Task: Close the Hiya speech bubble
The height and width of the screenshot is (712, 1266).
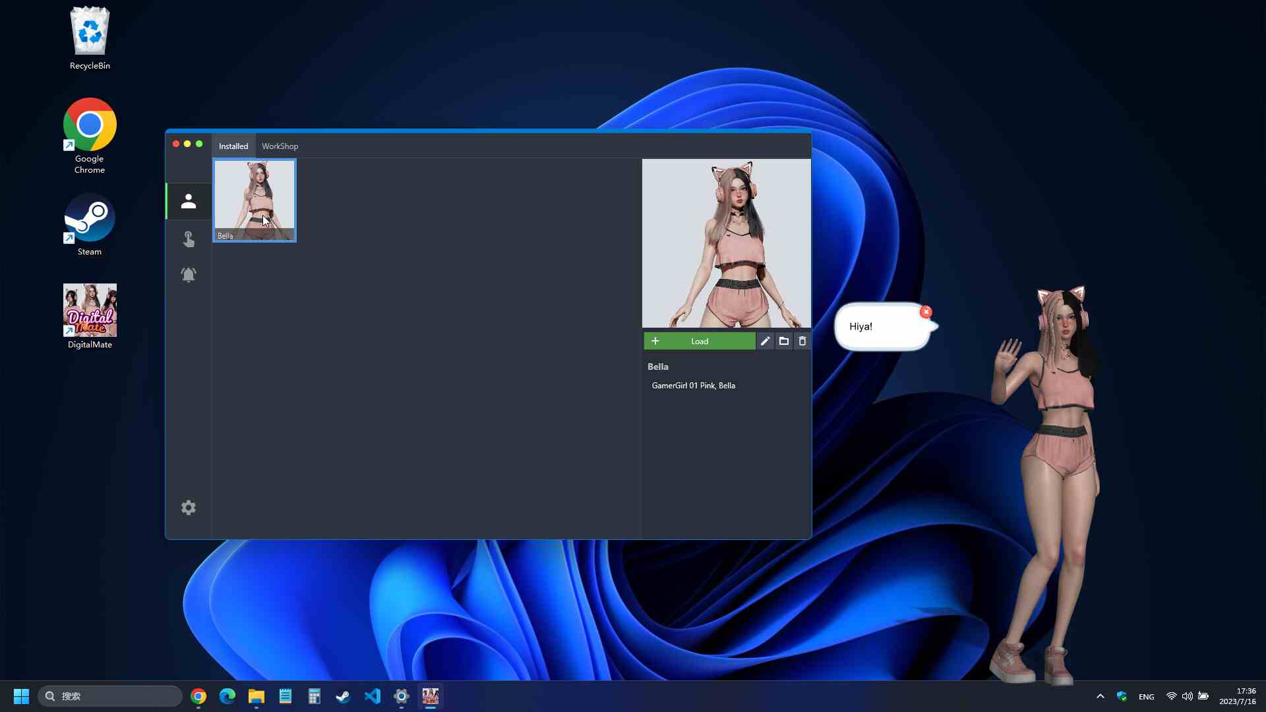Action: (926, 312)
